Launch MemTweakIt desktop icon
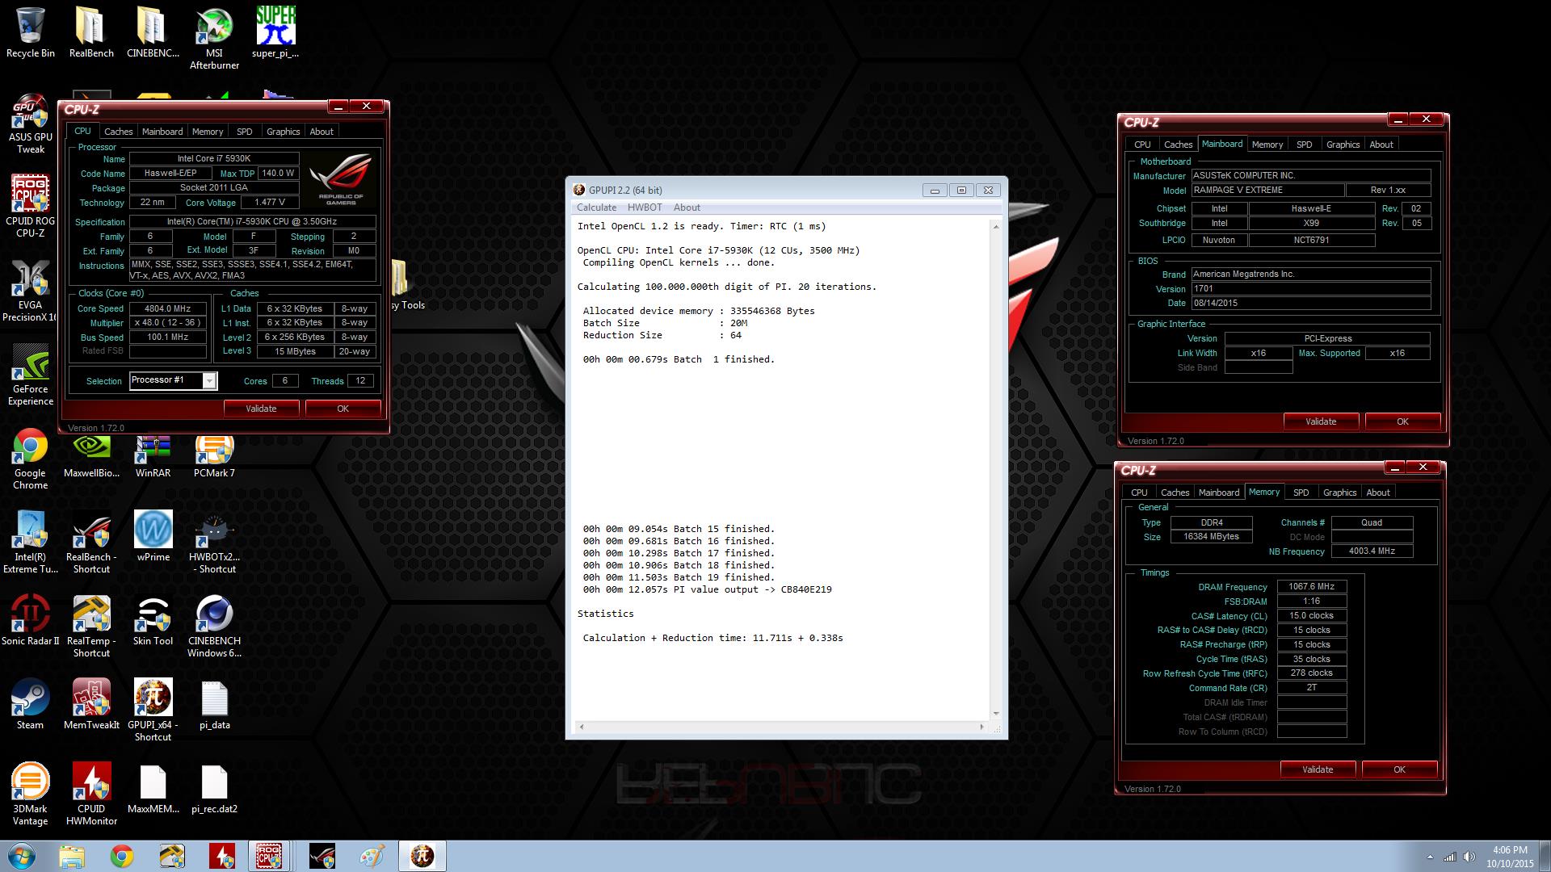Screen dimensions: 1551x872 coord(91,704)
